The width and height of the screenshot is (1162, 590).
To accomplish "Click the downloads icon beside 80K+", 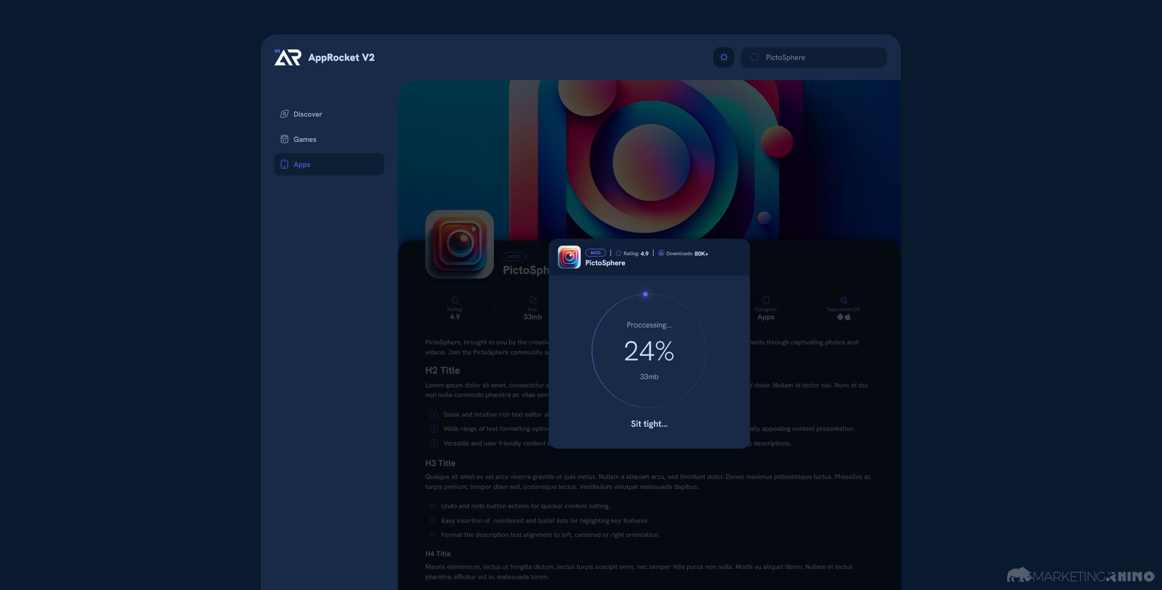I will pos(660,253).
